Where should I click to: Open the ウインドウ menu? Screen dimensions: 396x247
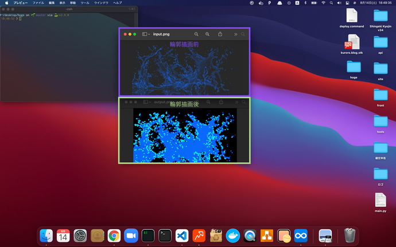click(101, 3)
